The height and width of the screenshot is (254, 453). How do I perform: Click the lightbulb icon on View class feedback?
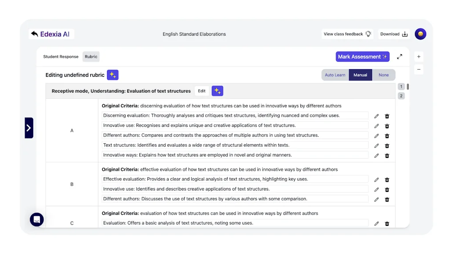368,34
